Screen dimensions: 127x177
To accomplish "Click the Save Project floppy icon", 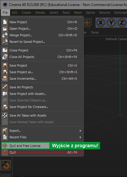I will point(5,65).
